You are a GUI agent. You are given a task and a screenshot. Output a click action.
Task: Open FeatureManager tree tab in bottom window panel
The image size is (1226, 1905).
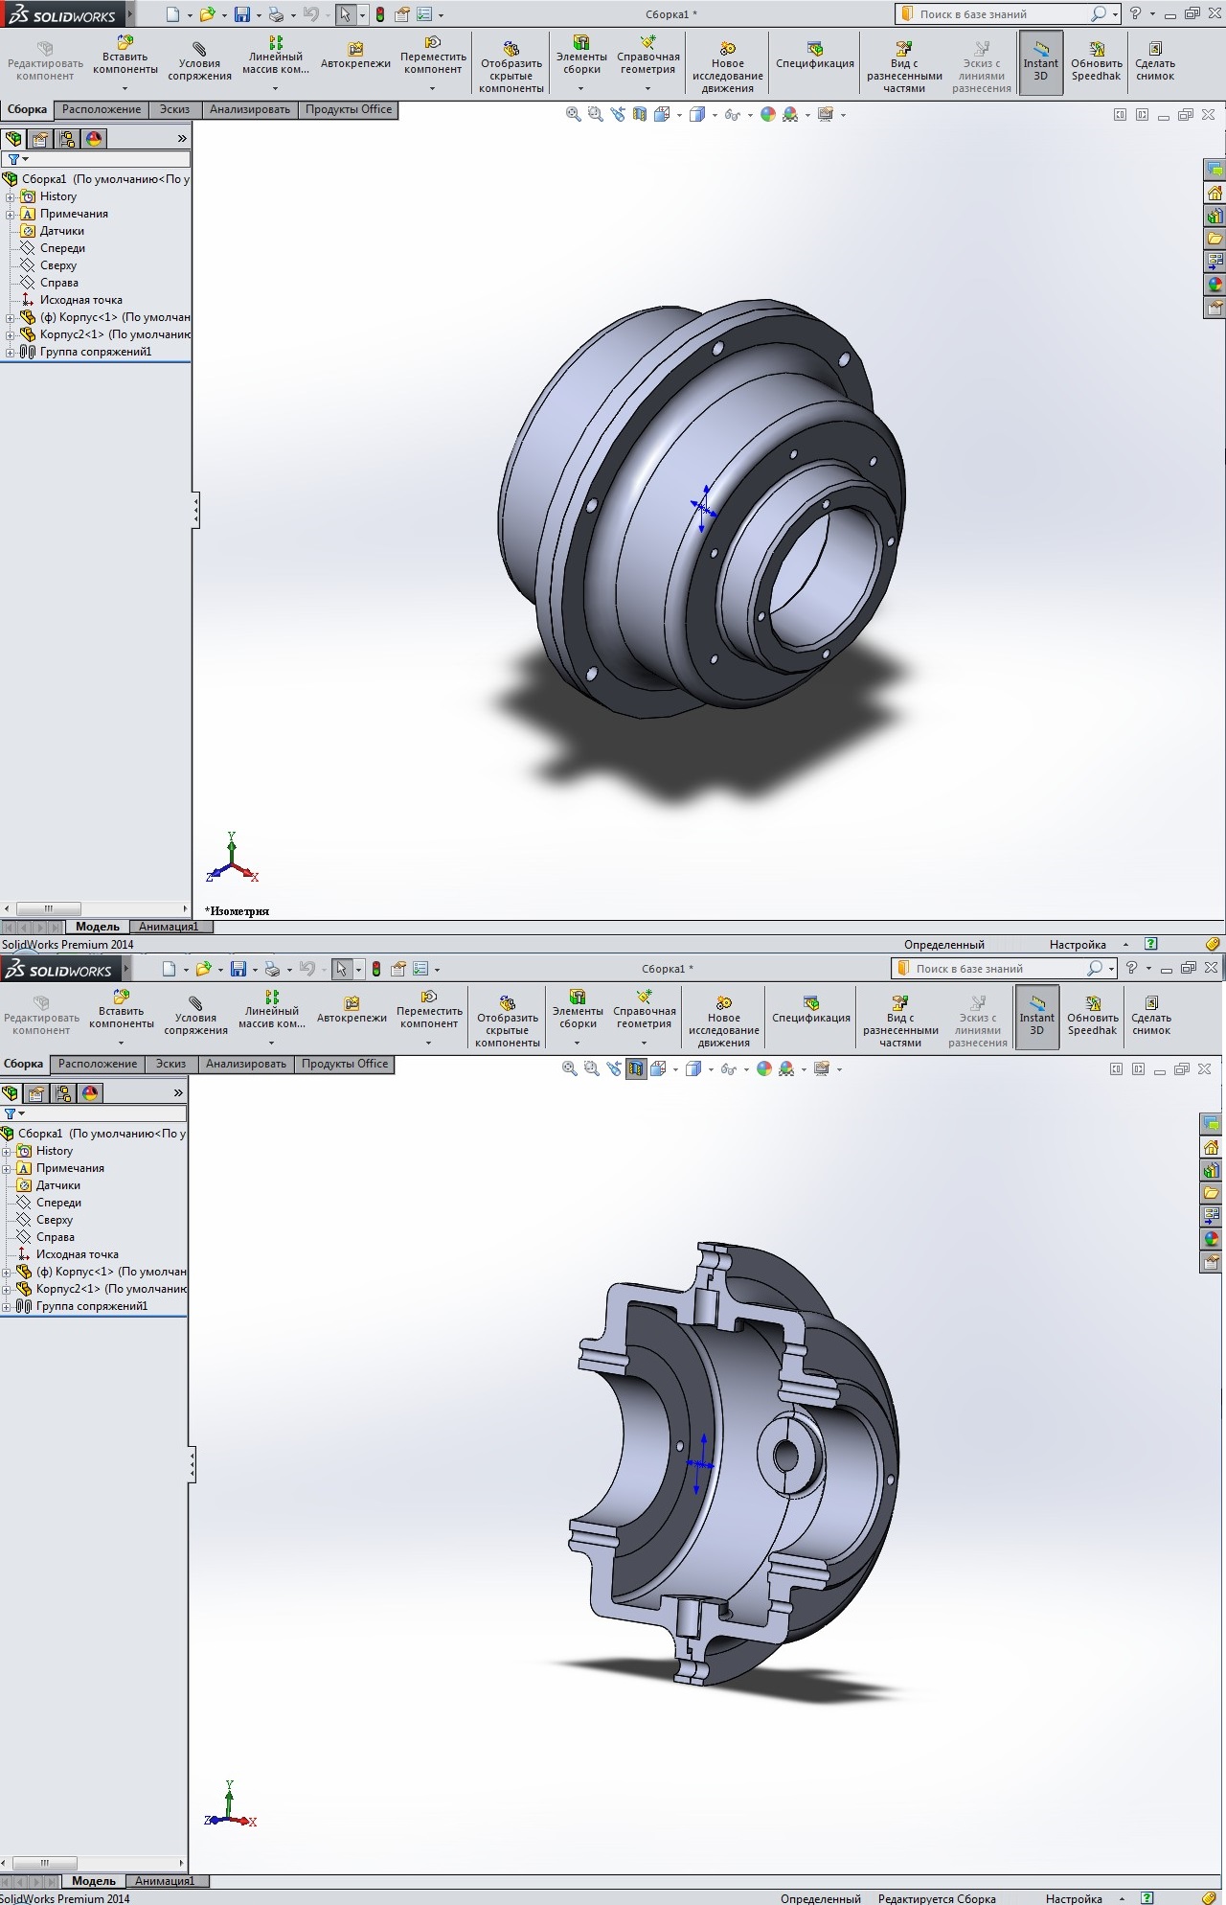11,1093
